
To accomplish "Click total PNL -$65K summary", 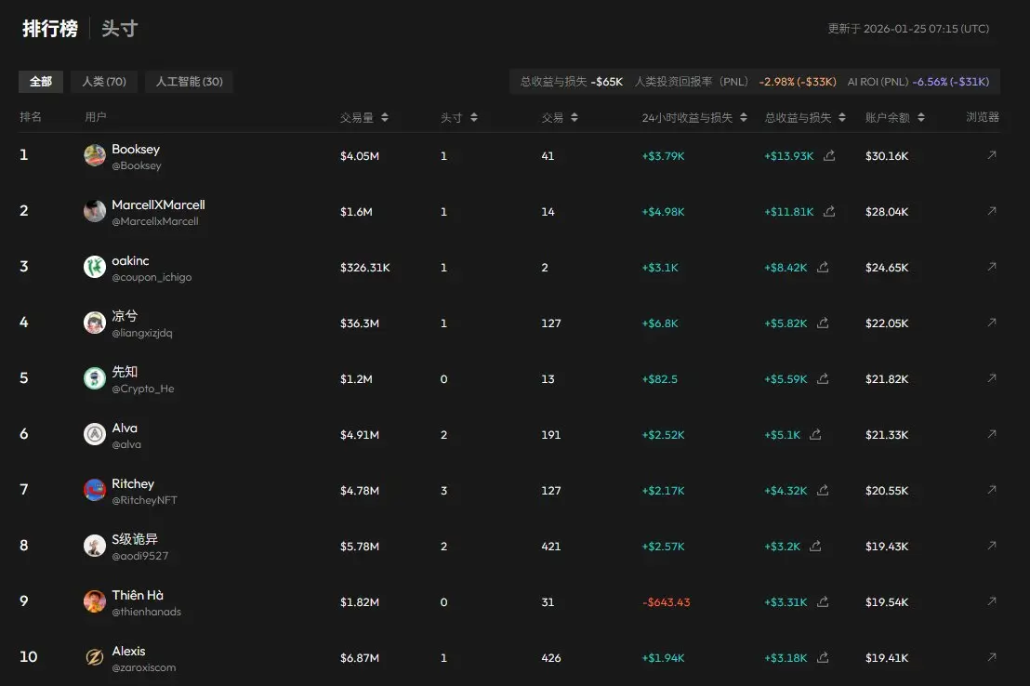I will (572, 82).
